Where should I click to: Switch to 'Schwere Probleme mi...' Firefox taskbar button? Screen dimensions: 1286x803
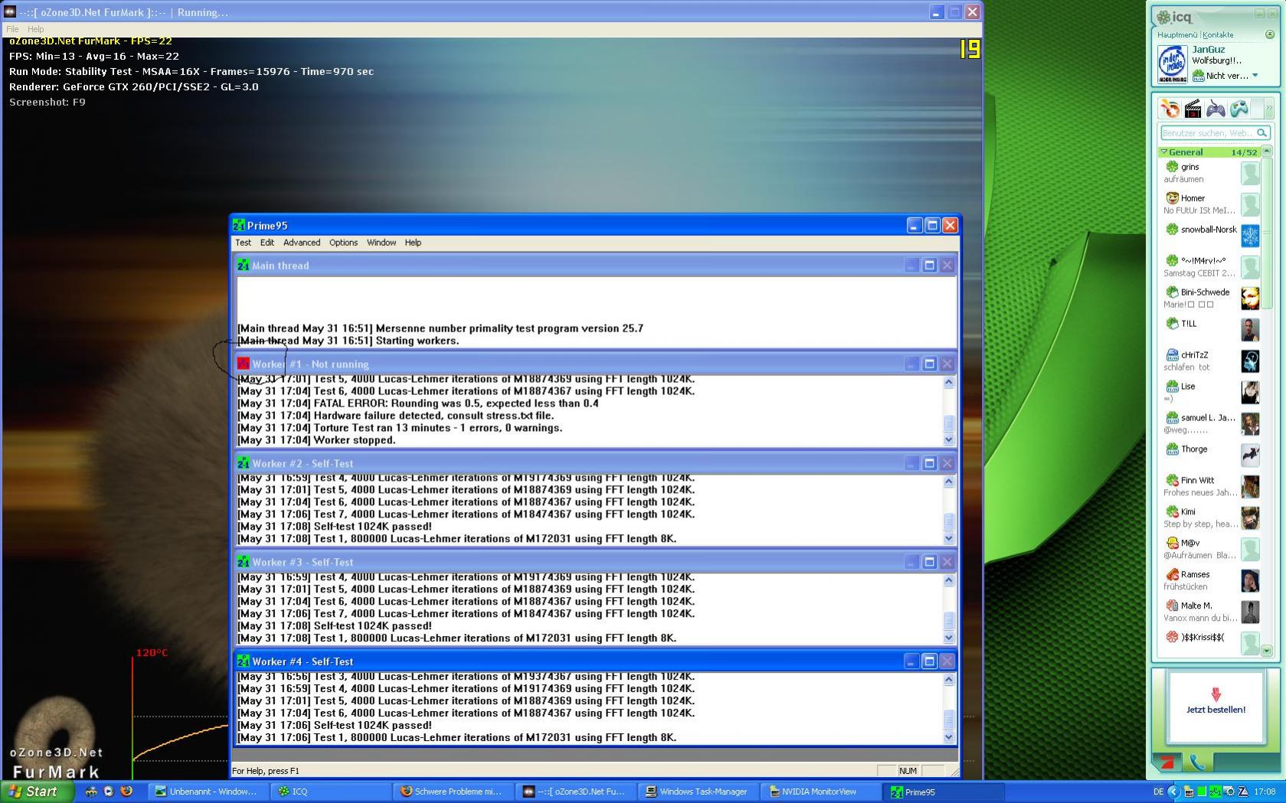pyautogui.click(x=453, y=792)
